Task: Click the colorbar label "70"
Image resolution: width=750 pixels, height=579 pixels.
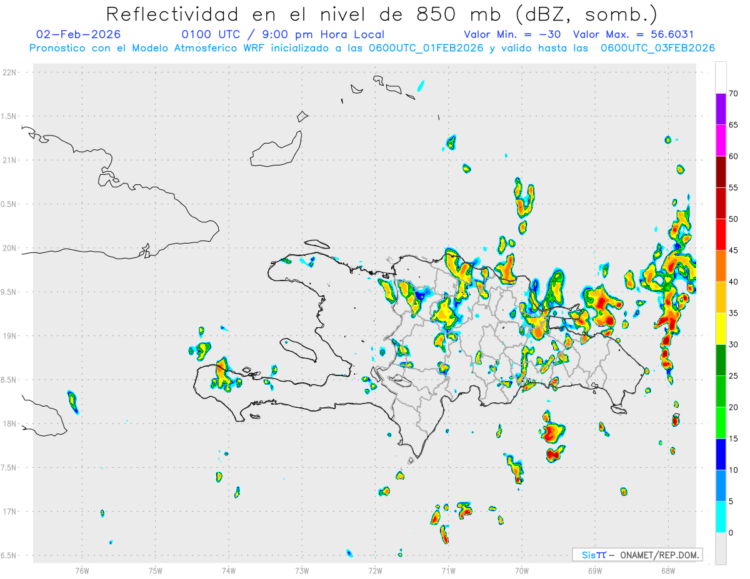Action: tap(733, 94)
